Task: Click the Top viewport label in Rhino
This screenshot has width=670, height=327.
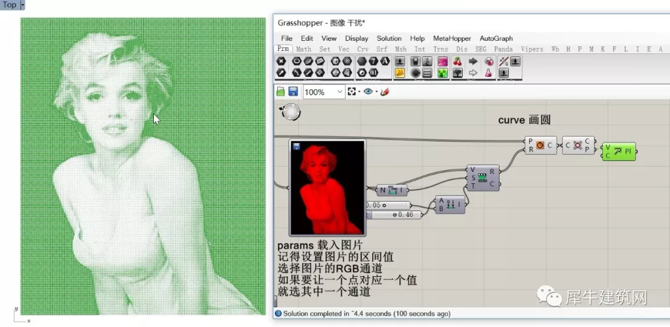Action: click(x=9, y=5)
